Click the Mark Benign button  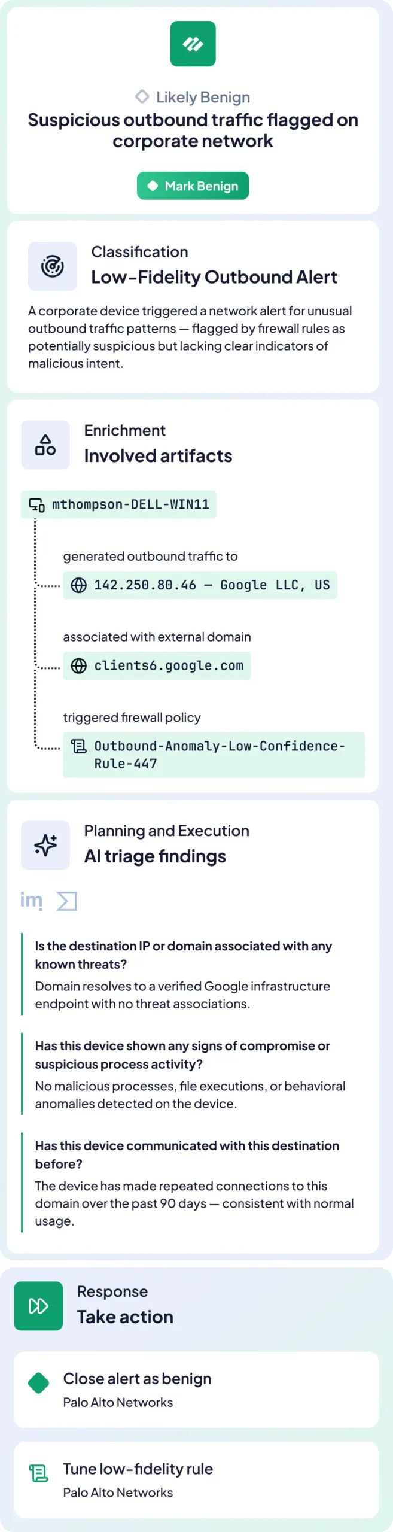pyautogui.click(x=193, y=186)
